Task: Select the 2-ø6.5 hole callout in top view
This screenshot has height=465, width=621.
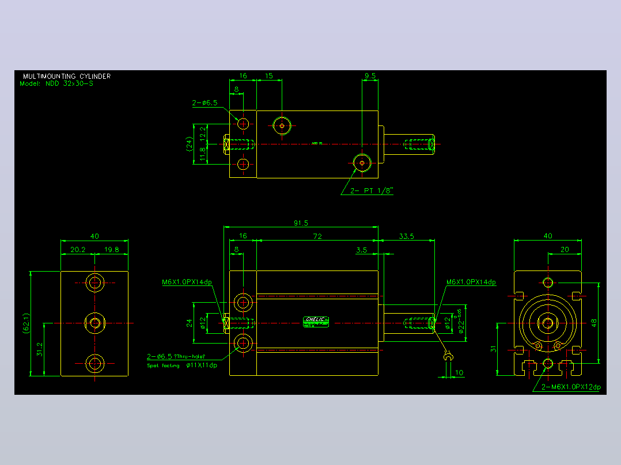Action: click(x=205, y=103)
